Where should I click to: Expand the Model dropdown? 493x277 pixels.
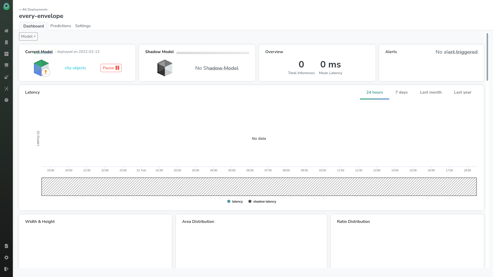[28, 36]
